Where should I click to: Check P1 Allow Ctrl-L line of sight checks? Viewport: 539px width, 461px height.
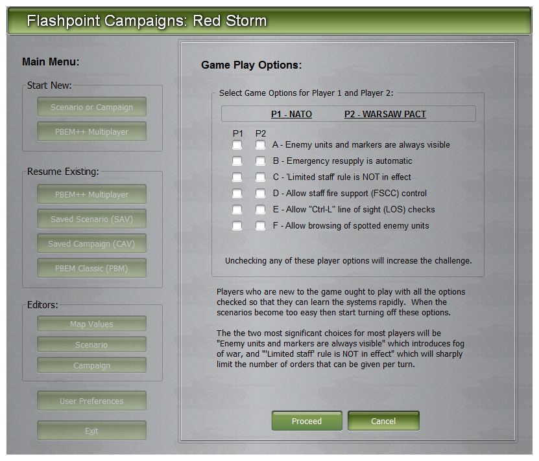click(237, 209)
